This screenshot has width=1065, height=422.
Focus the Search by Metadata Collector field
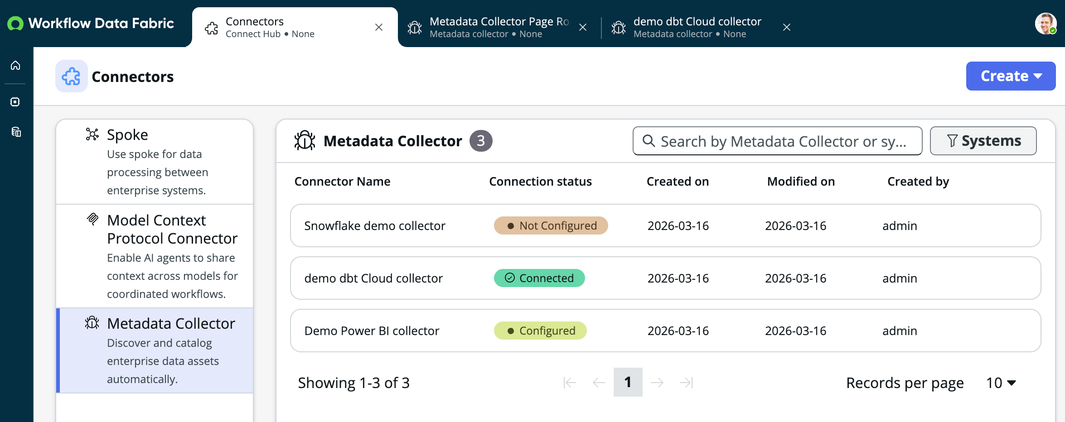pos(777,141)
